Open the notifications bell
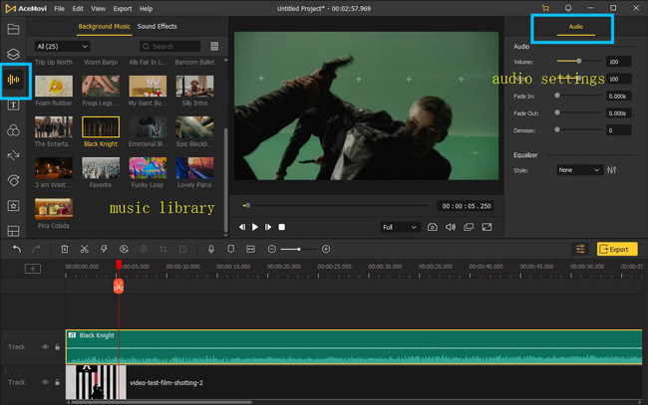 point(568,8)
